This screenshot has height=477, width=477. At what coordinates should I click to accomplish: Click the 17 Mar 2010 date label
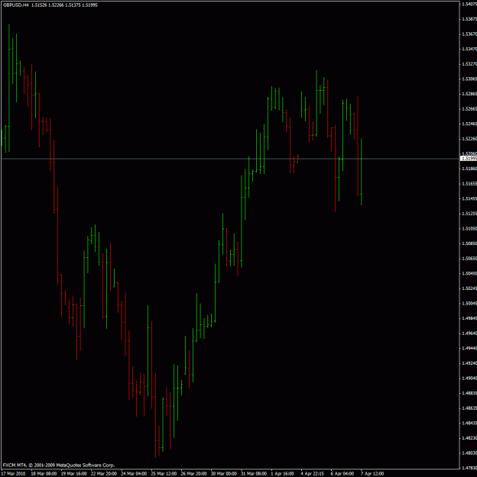tap(14, 474)
